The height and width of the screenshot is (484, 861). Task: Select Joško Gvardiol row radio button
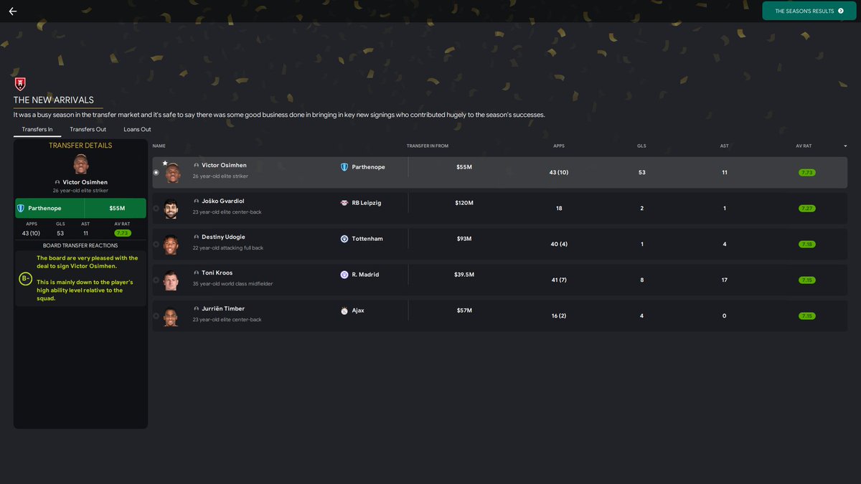point(156,208)
